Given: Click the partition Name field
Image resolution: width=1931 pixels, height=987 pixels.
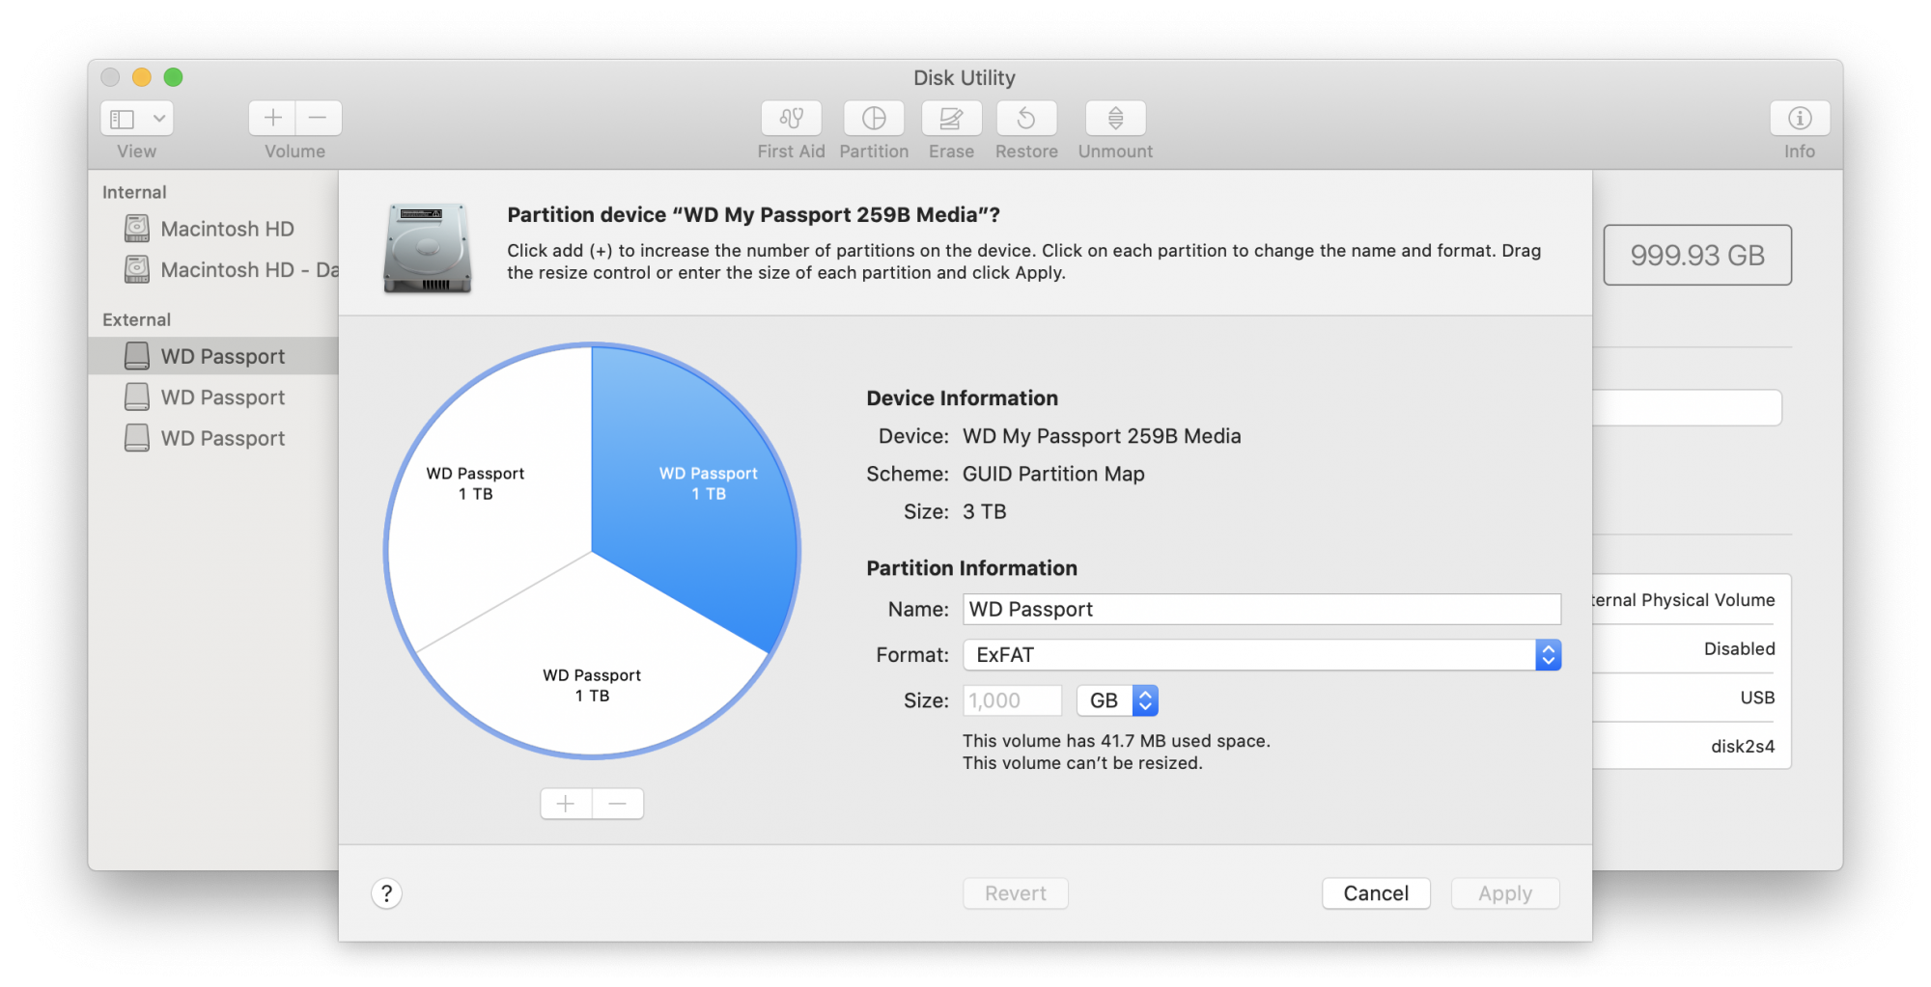Looking at the screenshot, I should click(1262, 609).
